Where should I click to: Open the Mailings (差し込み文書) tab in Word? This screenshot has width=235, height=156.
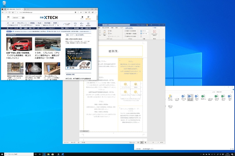coord(105,28)
